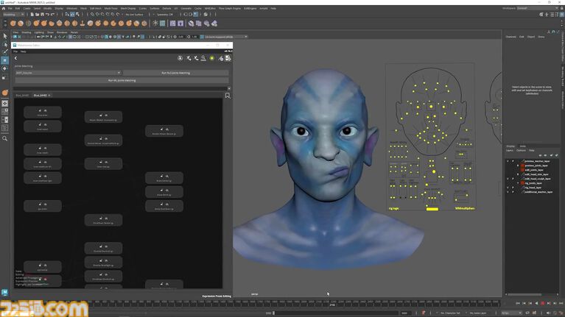Open the Anim tab in layer editor
Screen dimensions: 565x317
pyautogui.click(x=522, y=146)
